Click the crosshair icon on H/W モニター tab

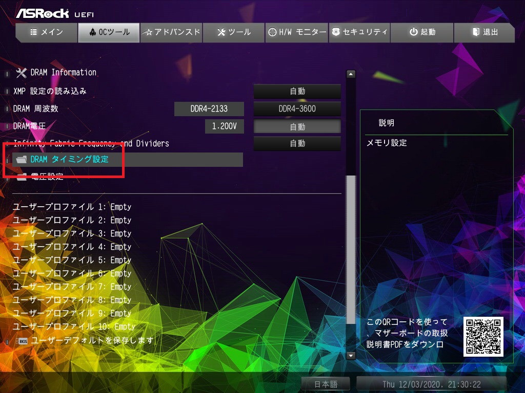(273, 32)
